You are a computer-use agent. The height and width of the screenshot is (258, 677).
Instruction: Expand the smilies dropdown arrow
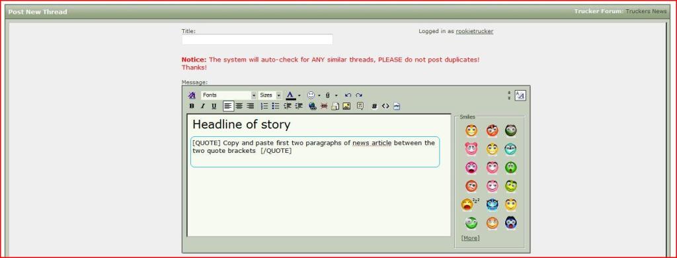click(319, 95)
